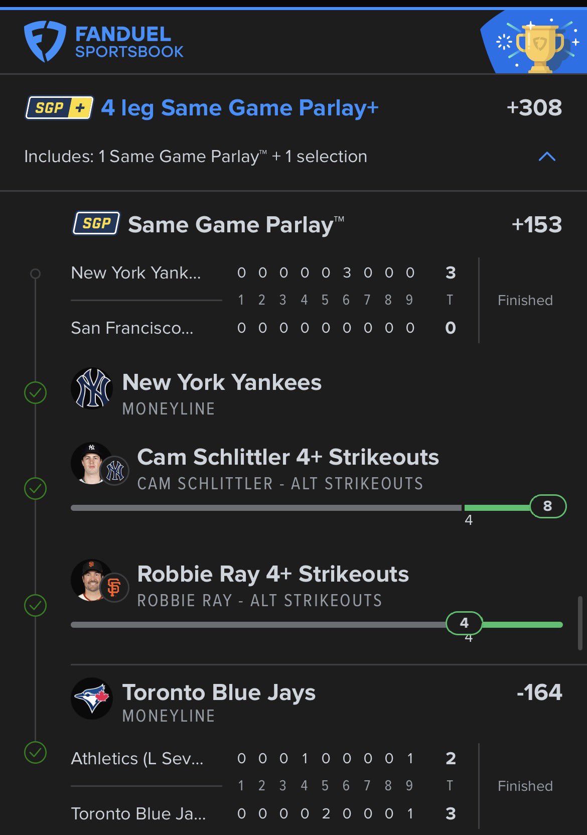Viewport: 587px width, 835px height.
Task: Tap the Cam Schlittler strikeouts green checkmark
Action: coord(35,488)
